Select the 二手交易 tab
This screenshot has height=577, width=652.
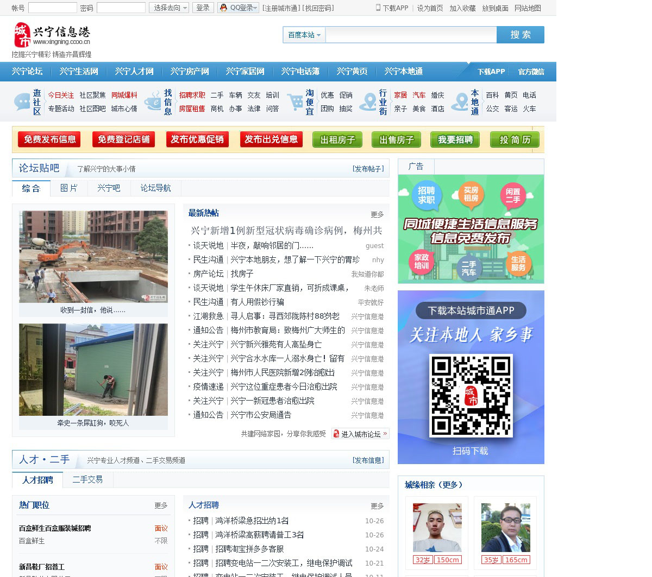click(x=87, y=480)
